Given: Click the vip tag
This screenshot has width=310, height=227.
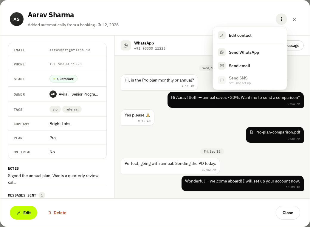Looking at the screenshot, I should (x=55, y=109).
